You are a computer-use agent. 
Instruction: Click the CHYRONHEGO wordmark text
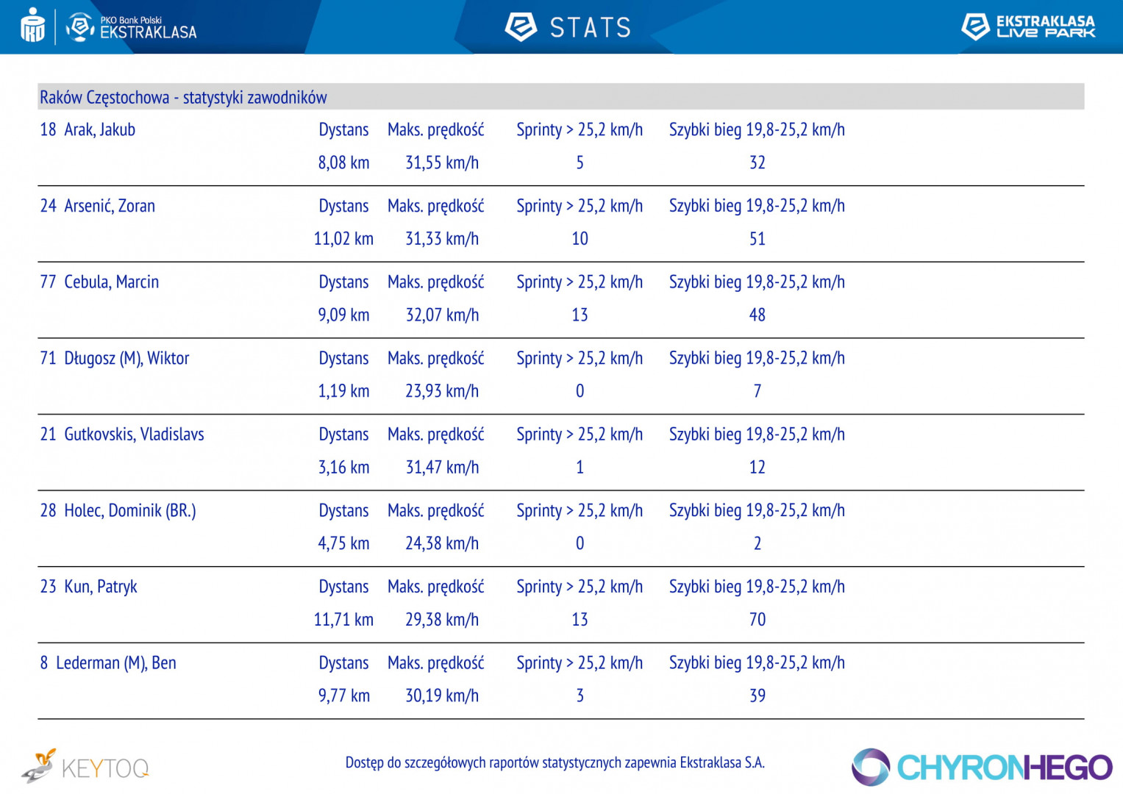coord(1004,768)
